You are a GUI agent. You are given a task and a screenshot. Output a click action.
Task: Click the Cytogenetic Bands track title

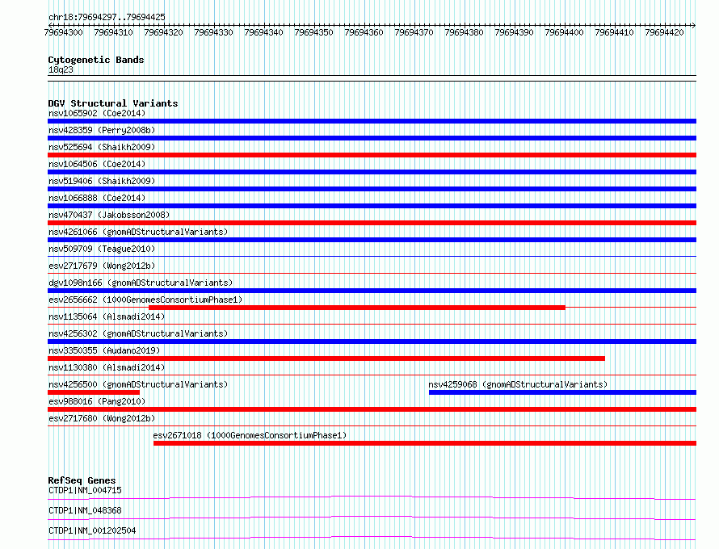(x=96, y=60)
